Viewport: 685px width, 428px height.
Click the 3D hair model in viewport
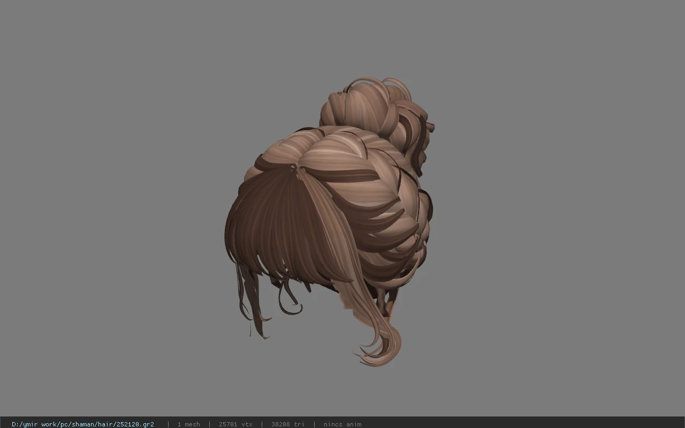tap(329, 222)
